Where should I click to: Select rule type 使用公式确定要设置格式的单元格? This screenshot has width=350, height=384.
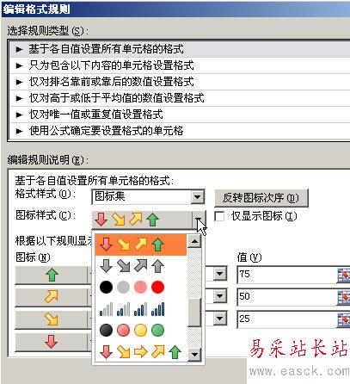point(180,131)
